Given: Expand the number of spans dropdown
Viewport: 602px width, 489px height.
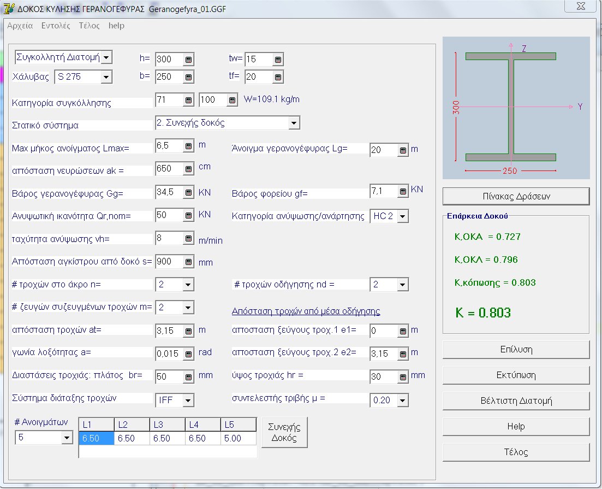Looking at the screenshot, I should (x=67, y=438).
